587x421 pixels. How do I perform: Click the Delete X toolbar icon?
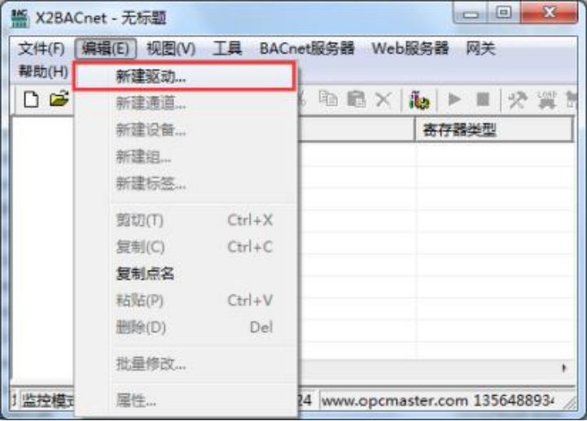[x=383, y=100]
